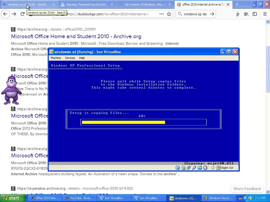Close the 'Old versions of Windows' tab
The width and height of the screenshot is (270, 202).
(170, 4)
